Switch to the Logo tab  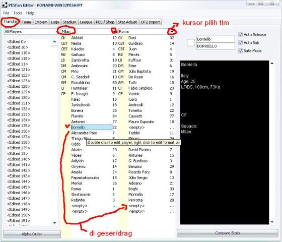pos(55,22)
